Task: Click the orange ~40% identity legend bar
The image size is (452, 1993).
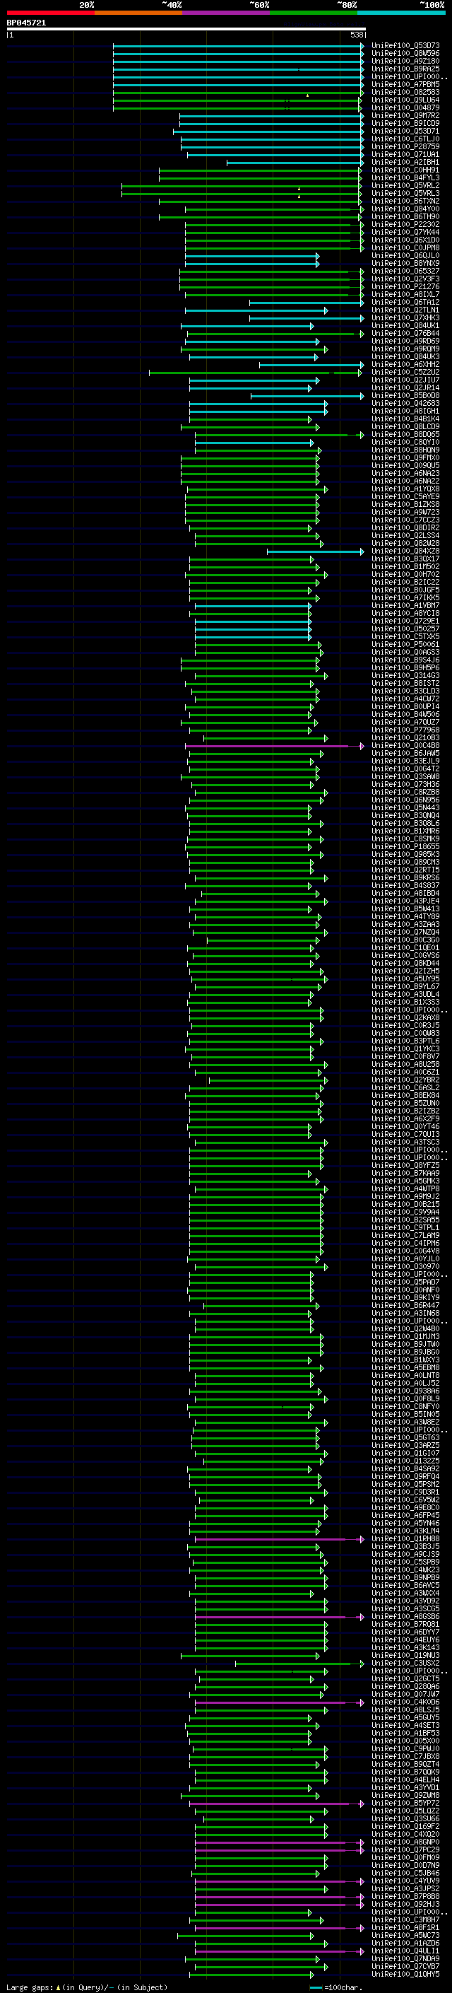Action: pyautogui.click(x=138, y=13)
